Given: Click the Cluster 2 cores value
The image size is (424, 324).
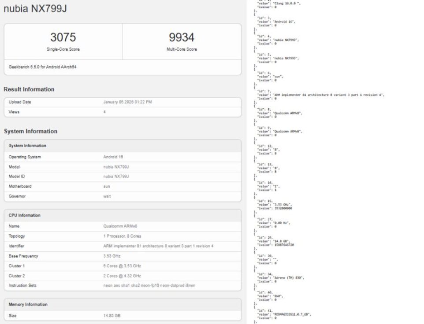Looking at the screenshot, I should coord(122,276).
